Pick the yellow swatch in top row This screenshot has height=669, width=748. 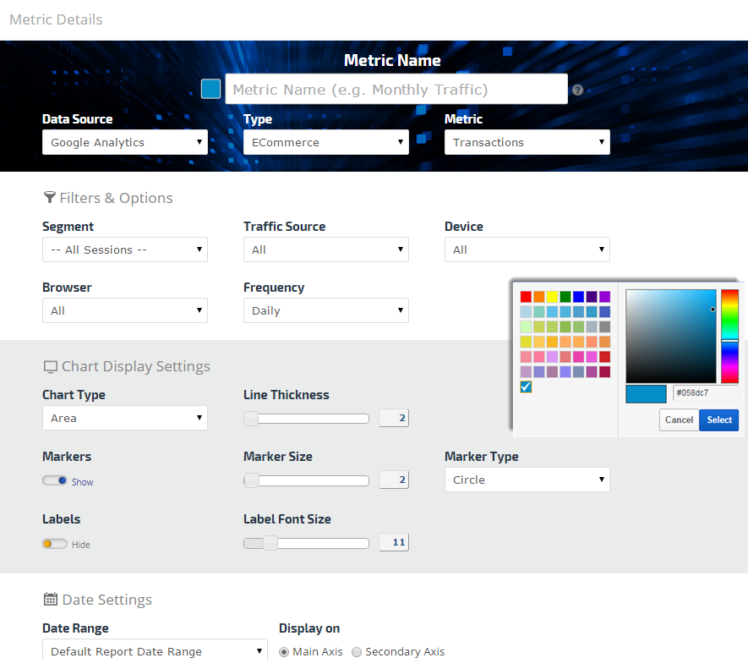(552, 297)
